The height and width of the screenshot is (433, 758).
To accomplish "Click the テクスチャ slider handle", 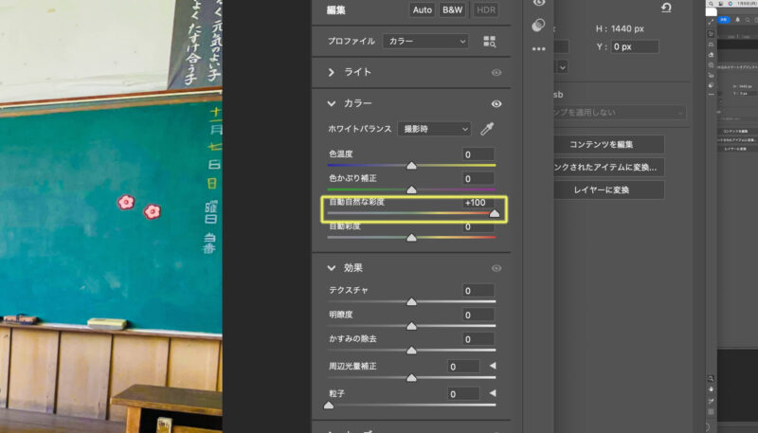I will pyautogui.click(x=411, y=301).
